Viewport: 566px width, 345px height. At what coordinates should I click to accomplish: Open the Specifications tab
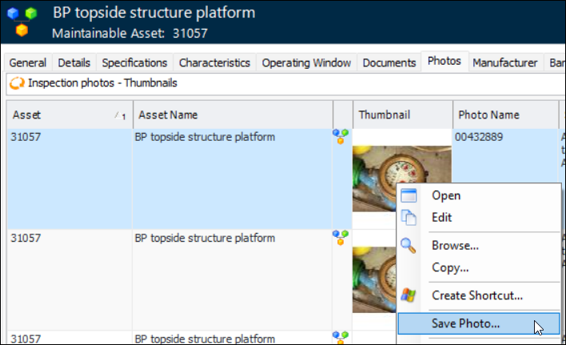pos(134,62)
